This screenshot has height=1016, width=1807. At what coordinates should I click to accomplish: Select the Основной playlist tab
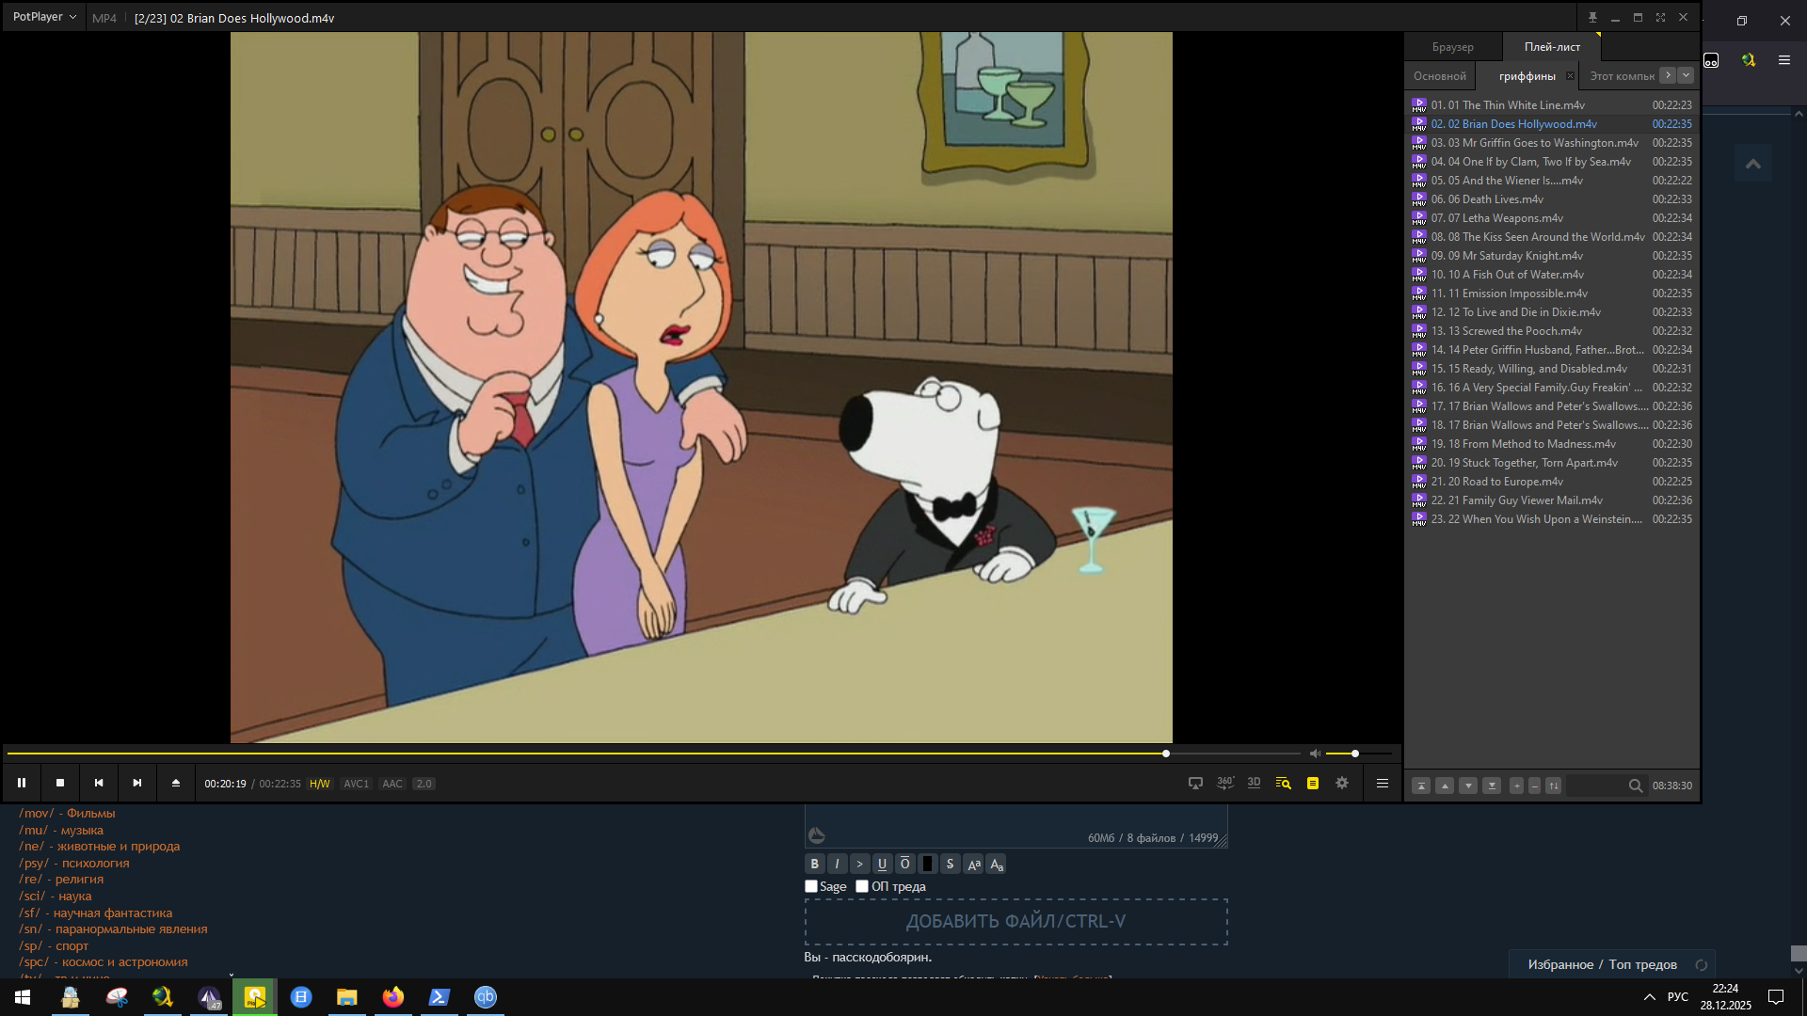point(1439,76)
